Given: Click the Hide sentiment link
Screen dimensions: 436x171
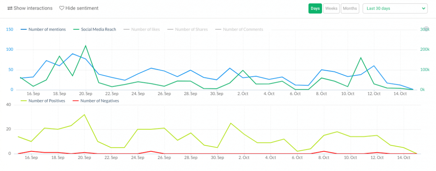Looking at the screenshot, I should [x=81, y=8].
